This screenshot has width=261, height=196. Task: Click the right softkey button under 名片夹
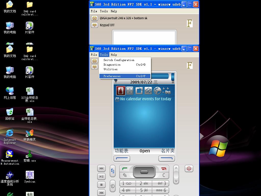pyautogui.click(x=167, y=158)
